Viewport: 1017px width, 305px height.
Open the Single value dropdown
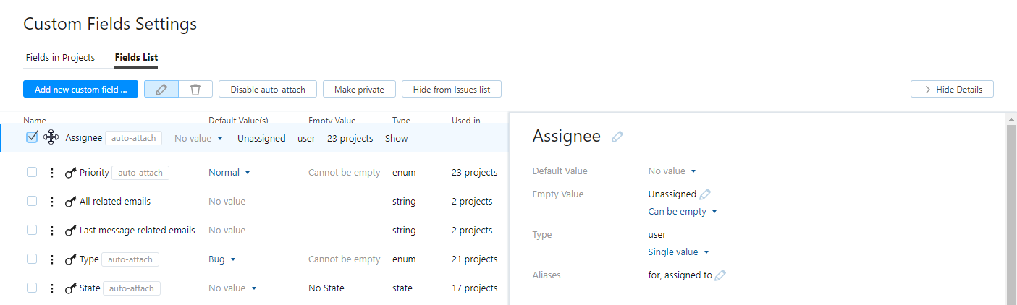tap(678, 252)
